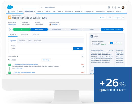Expand the Accounts tab dropdown arrow

(x=72, y=12)
